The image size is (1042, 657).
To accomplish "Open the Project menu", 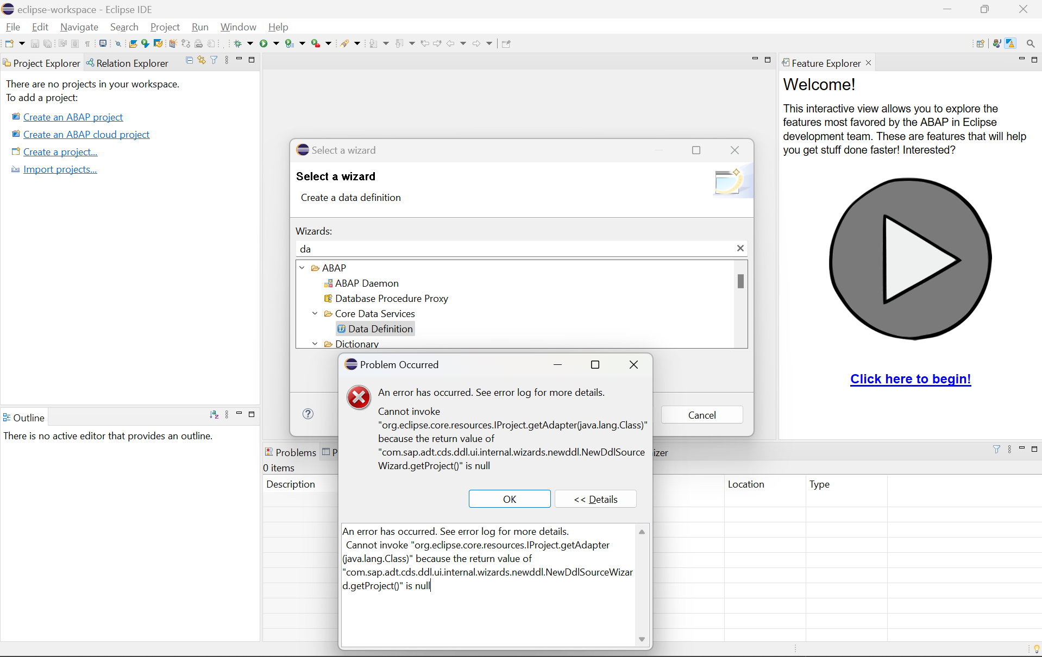I will point(165,27).
